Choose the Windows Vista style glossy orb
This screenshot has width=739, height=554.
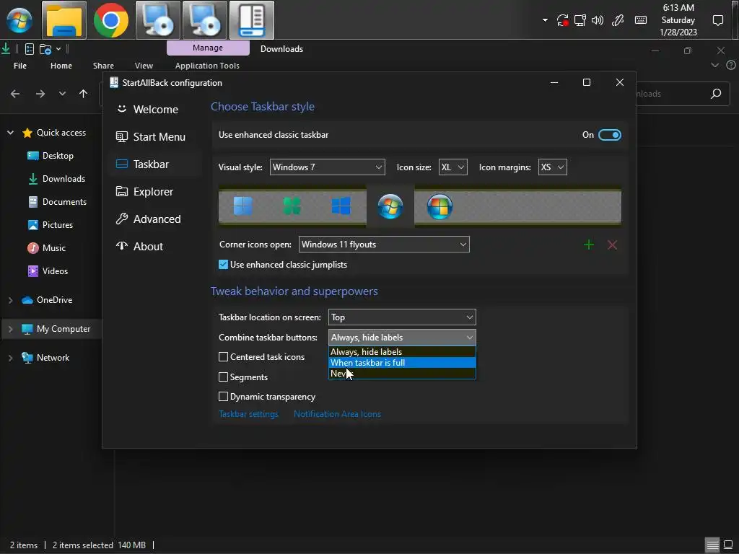coord(440,206)
